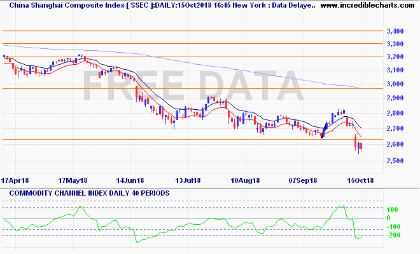Viewport: 420px width, 254px height.
Task: Click the chart title 'China Shanghai Composite Index'
Action: 67,5
